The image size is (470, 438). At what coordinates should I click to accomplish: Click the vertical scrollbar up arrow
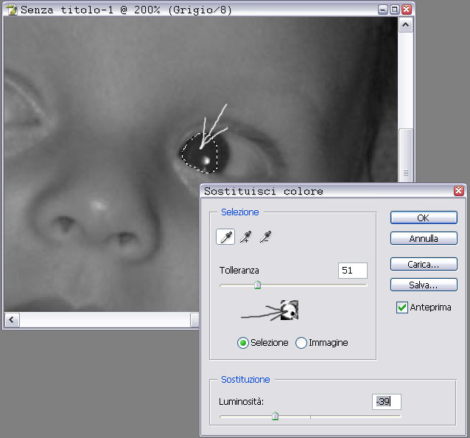click(x=406, y=24)
